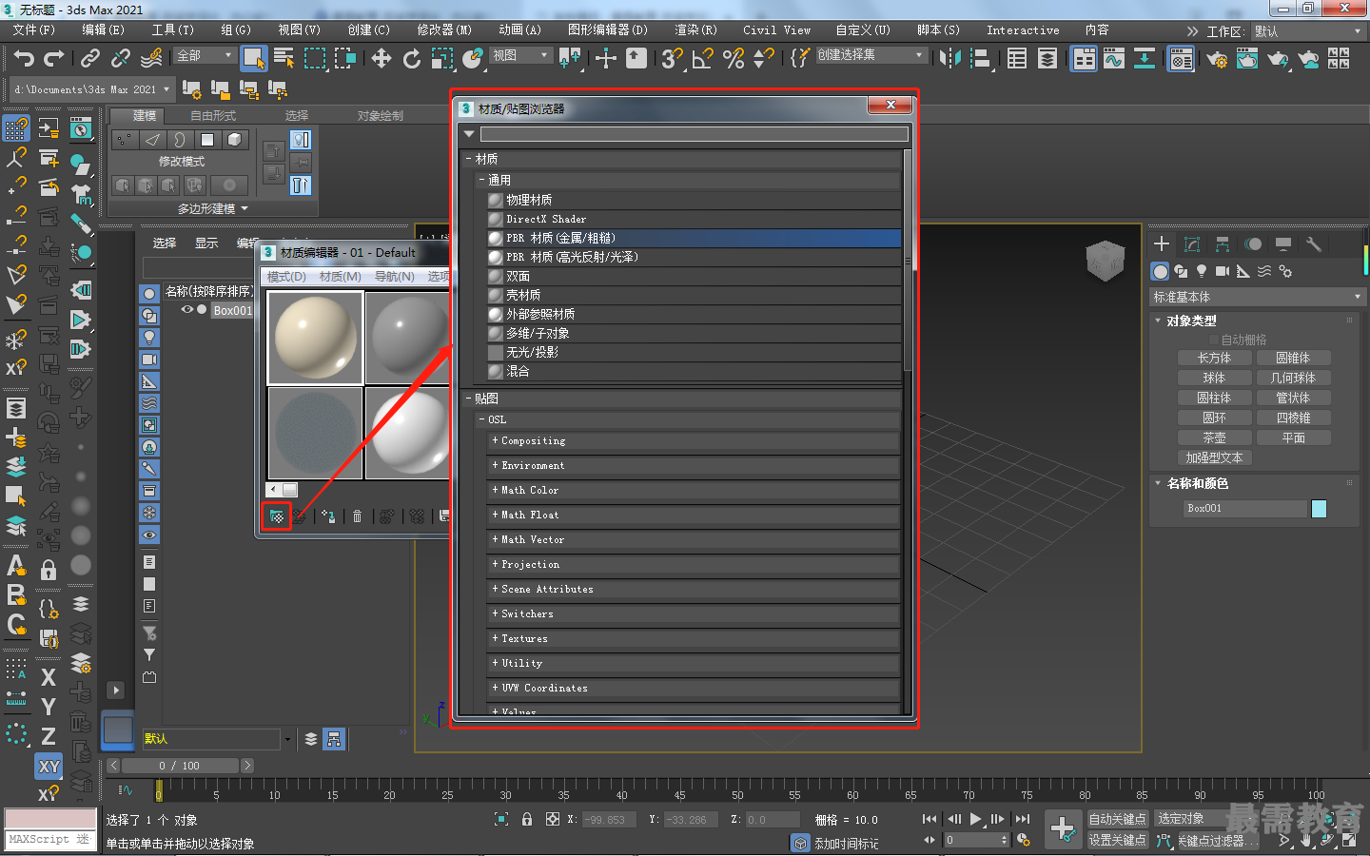1370x856 pixels.
Task: Open the 创建选择集 named selection dropdown
Action: [x=871, y=55]
